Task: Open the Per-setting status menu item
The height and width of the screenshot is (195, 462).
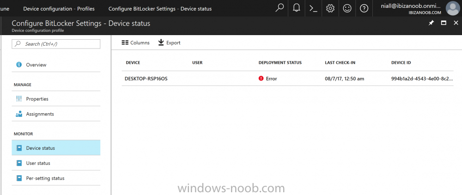Action: [x=56, y=178]
